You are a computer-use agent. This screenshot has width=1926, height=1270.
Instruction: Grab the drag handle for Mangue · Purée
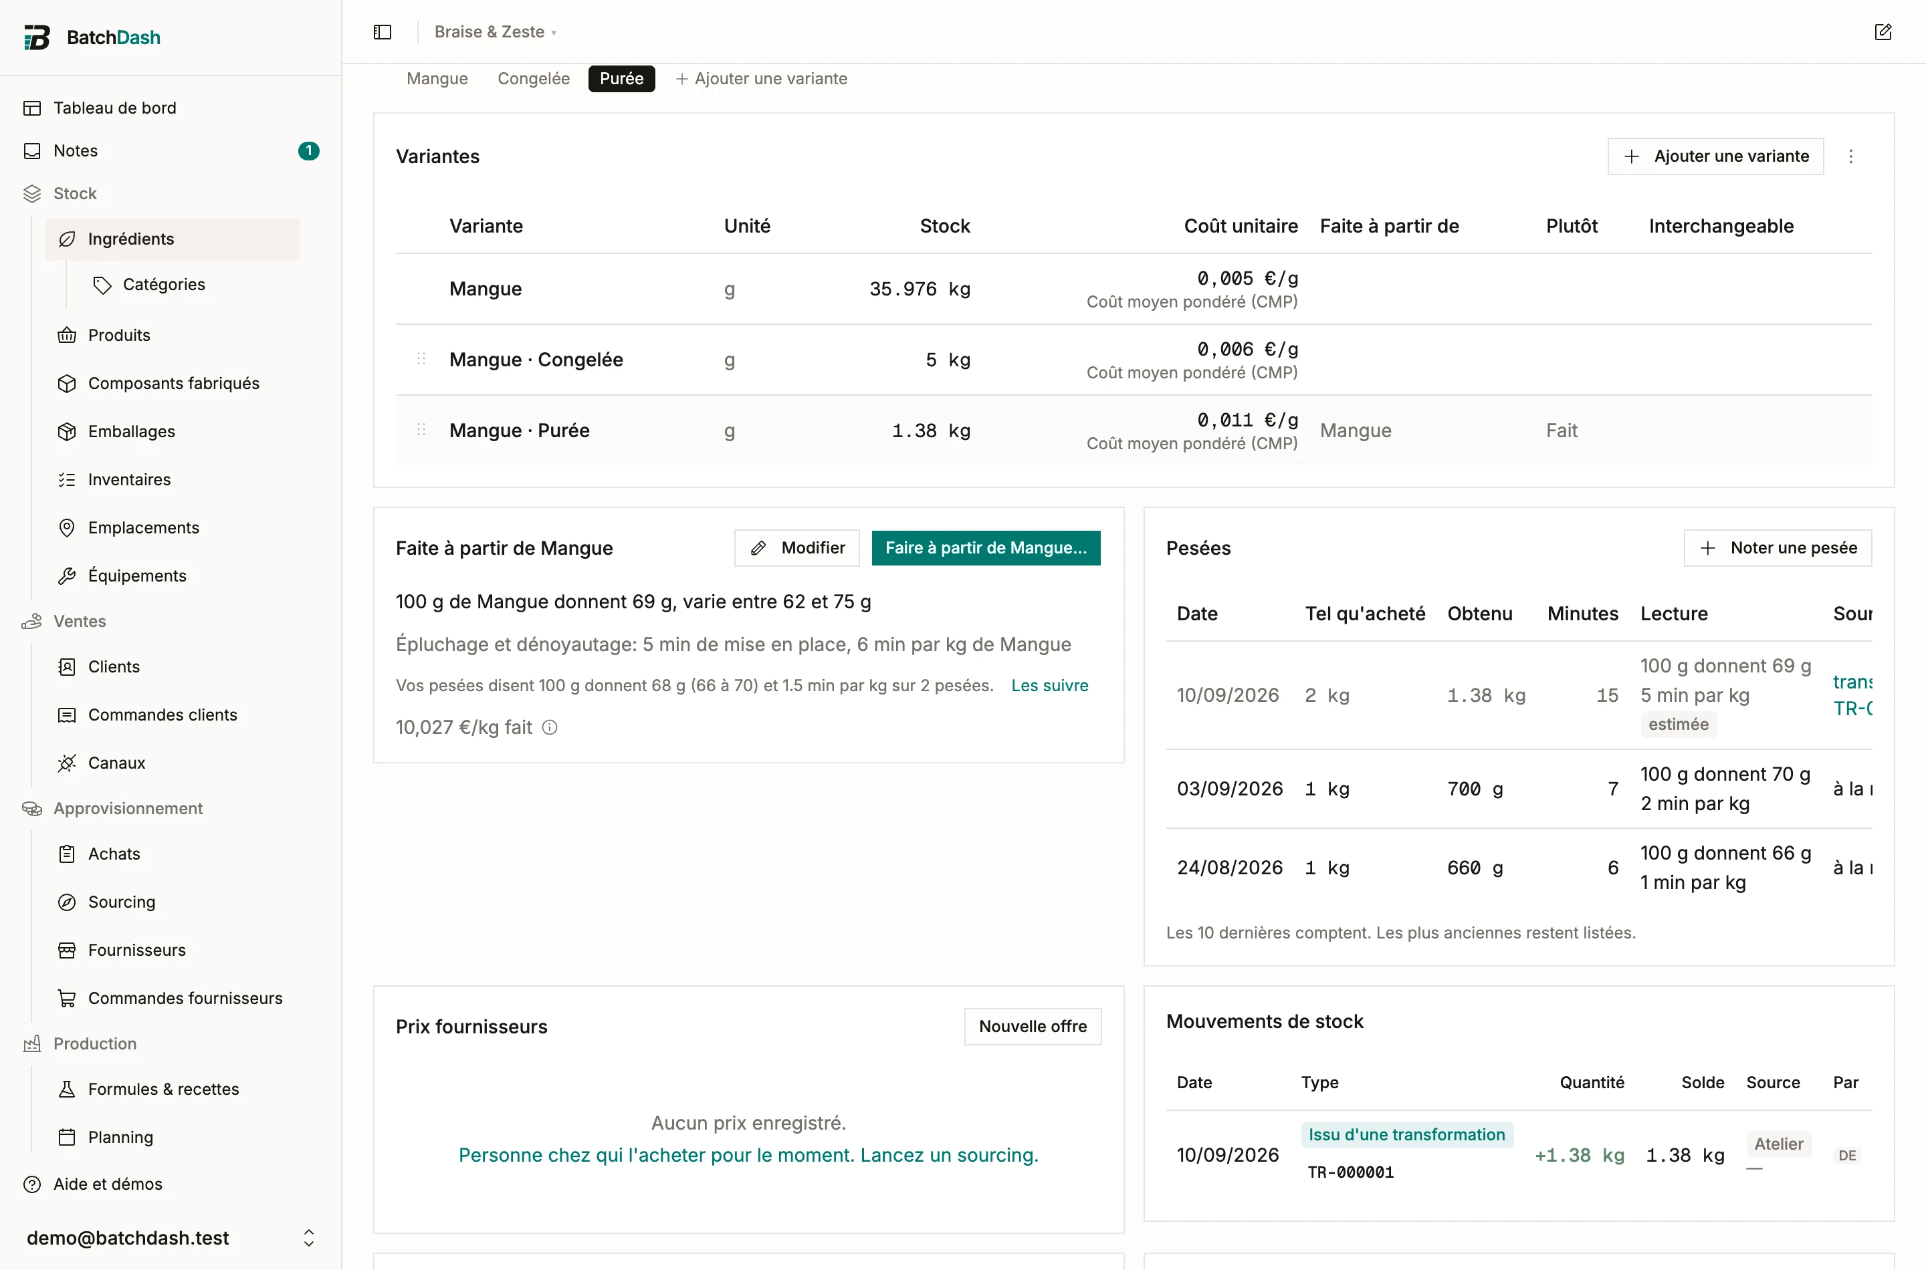pos(421,430)
